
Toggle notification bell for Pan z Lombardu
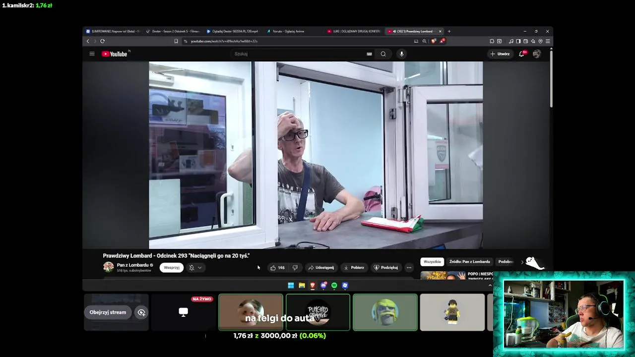[191, 267]
